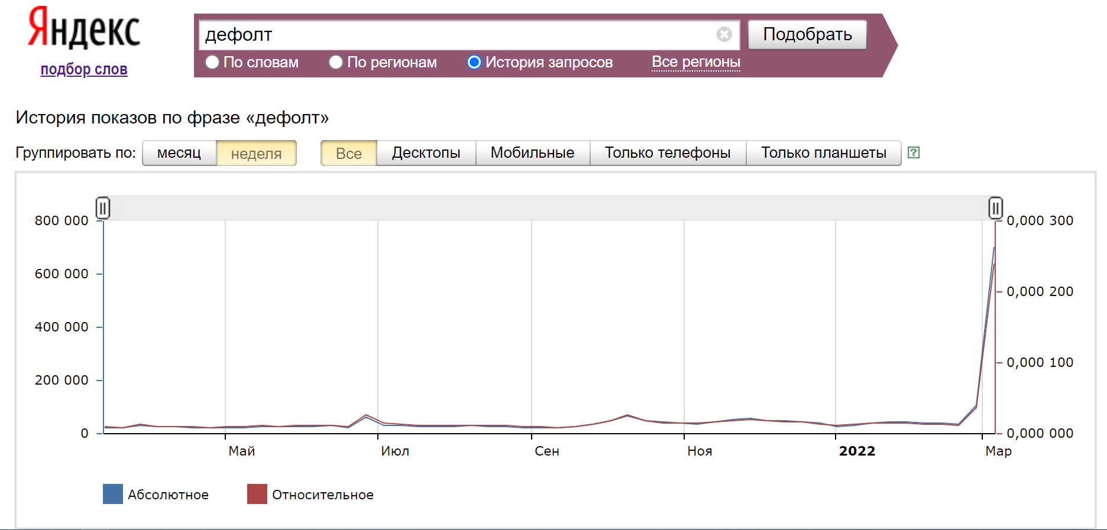Click the 'Сен' axis label
This screenshot has width=1107, height=530.
tap(547, 451)
